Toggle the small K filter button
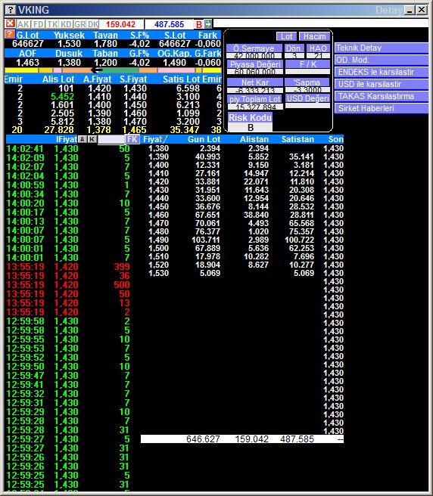The height and width of the screenshot is (496, 433). pyautogui.click(x=92, y=139)
